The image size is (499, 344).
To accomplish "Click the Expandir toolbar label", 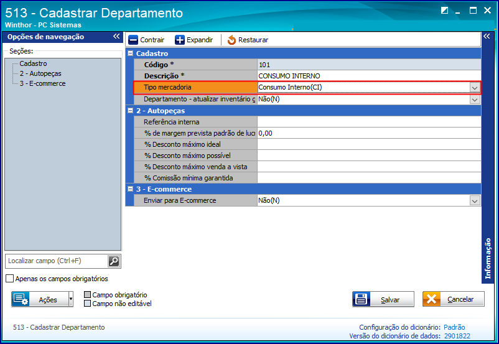I will click(x=200, y=40).
